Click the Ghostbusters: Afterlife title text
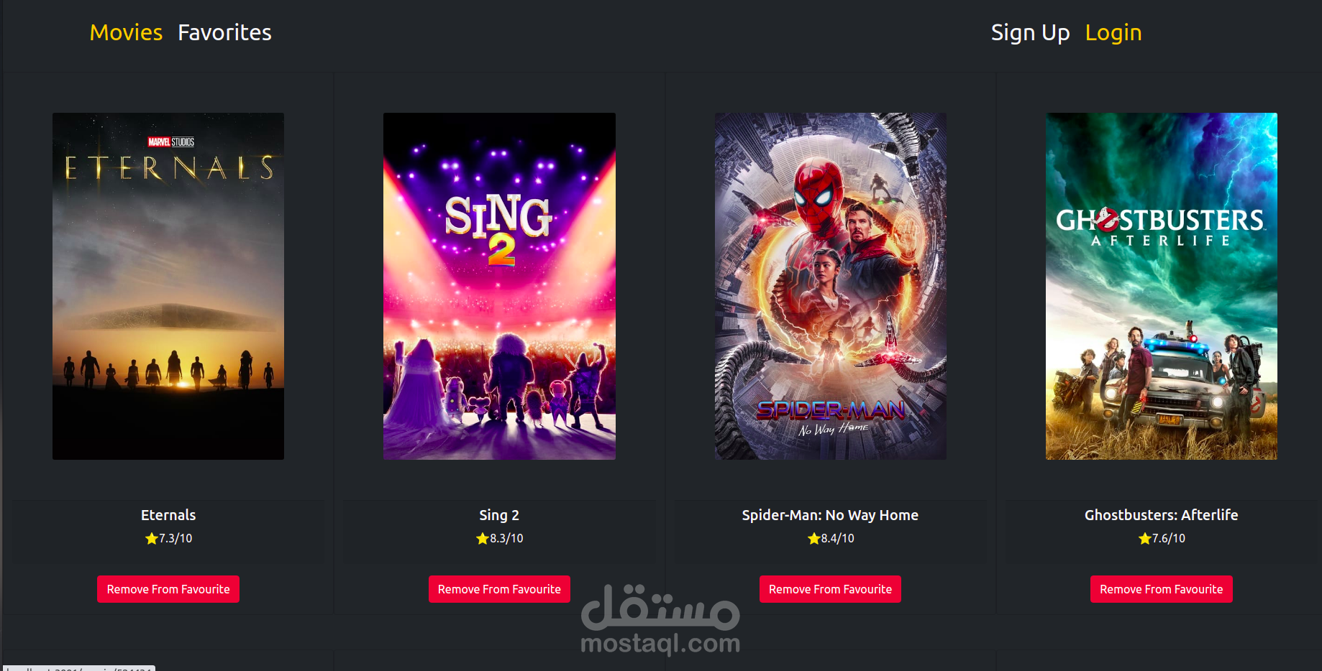 [1161, 515]
